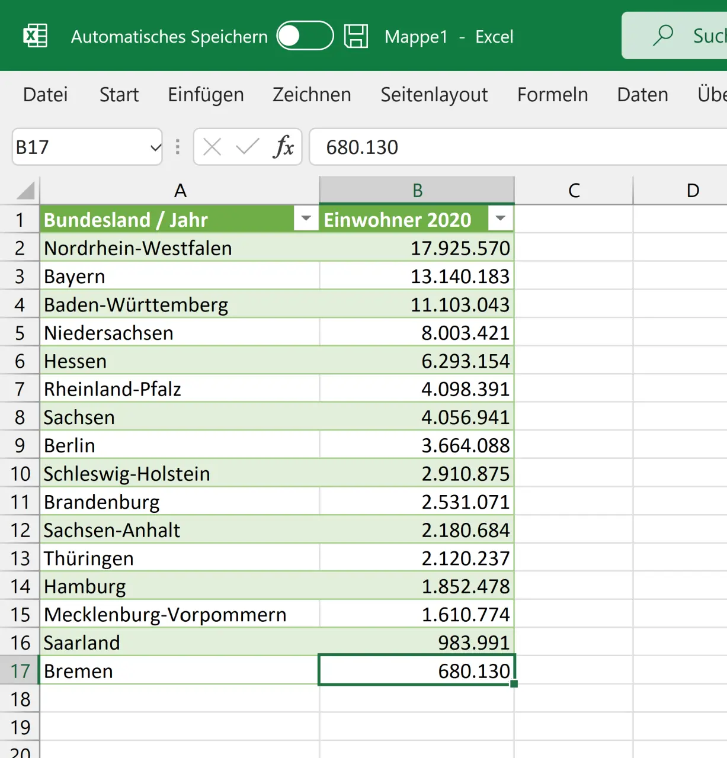The width and height of the screenshot is (727, 758).
Task: Open filter dropdown for Bundesland / Jahr
Action: coord(306,219)
